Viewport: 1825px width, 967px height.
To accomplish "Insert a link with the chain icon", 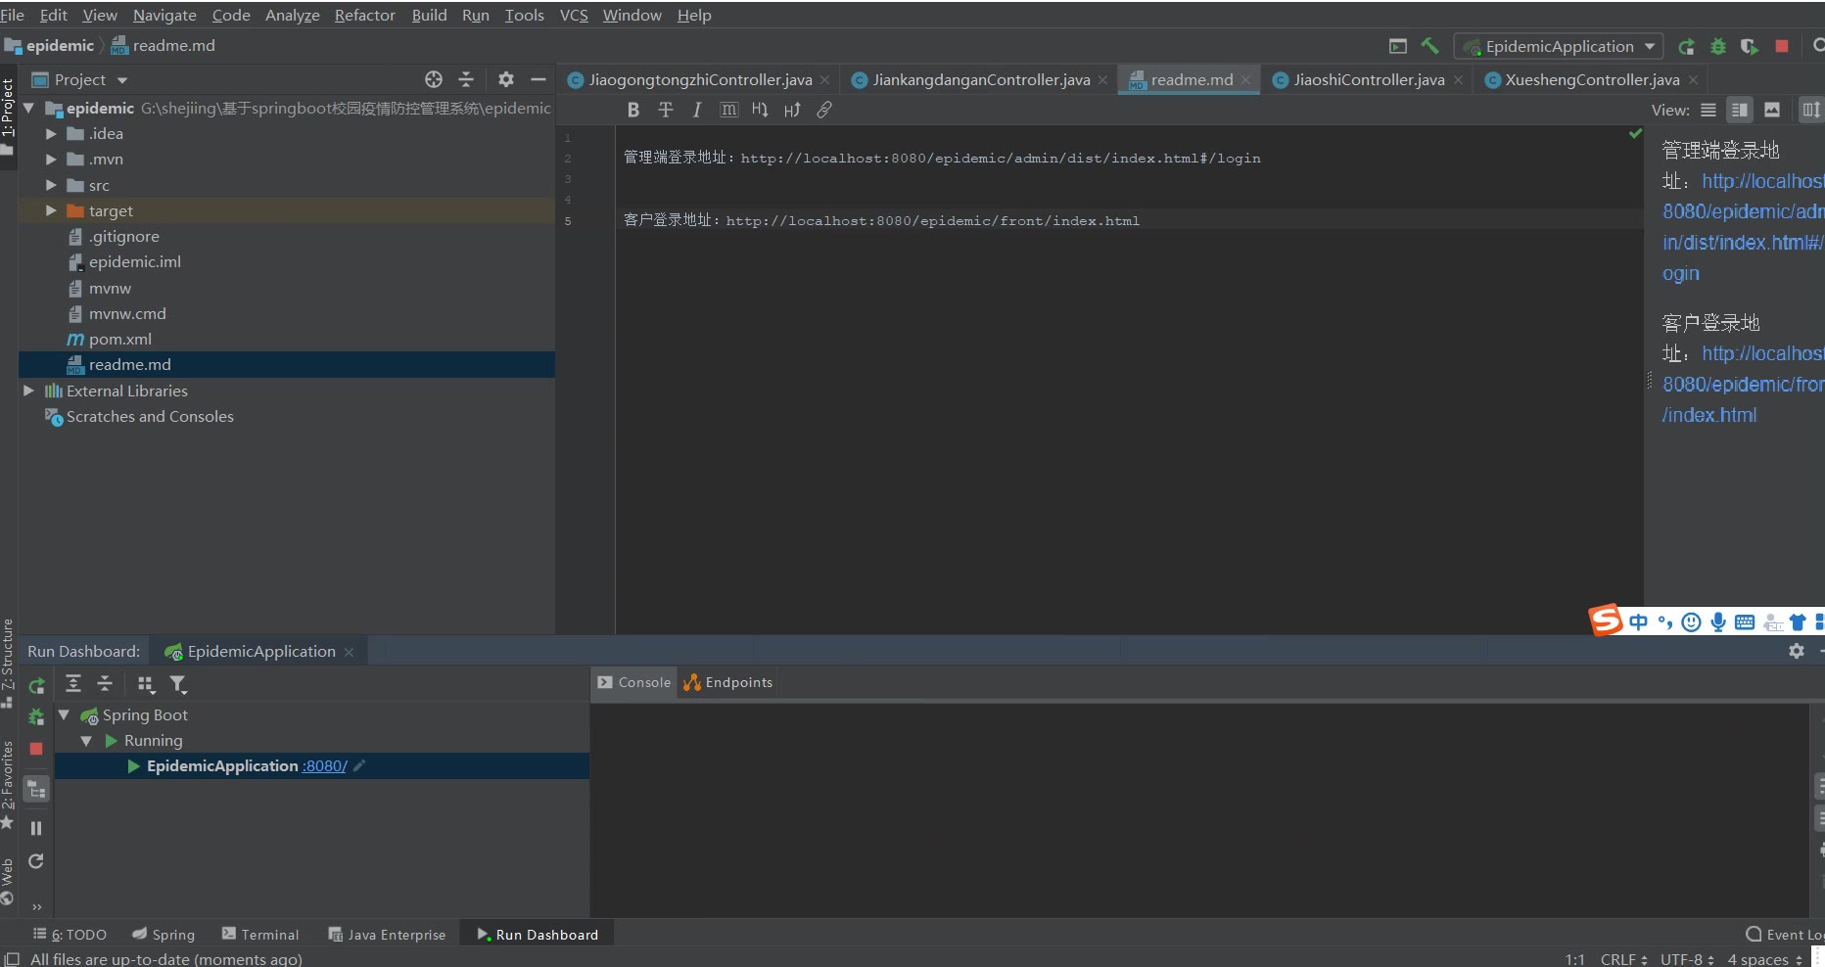I will (824, 110).
